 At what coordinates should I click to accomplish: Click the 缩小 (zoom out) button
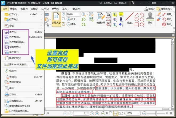pyautogui.click(x=71, y=24)
